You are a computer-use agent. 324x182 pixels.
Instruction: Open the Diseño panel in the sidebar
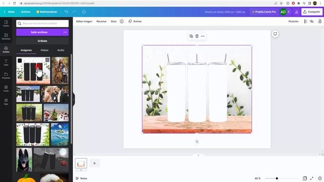click(x=6, y=23)
